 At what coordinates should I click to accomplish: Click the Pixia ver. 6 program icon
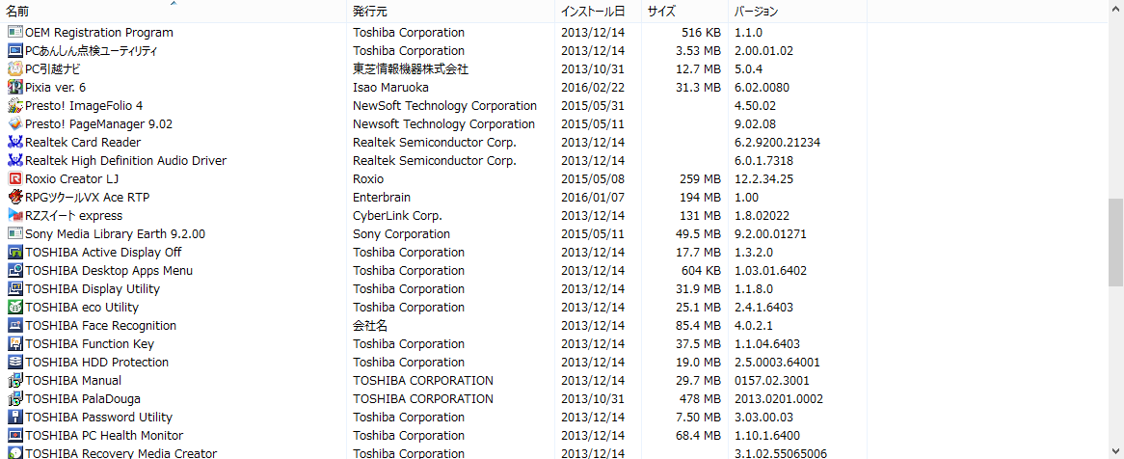(x=14, y=87)
